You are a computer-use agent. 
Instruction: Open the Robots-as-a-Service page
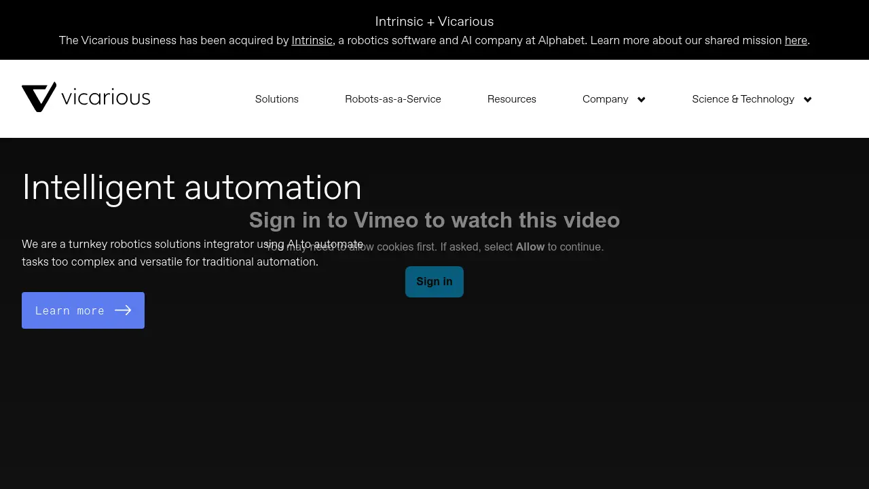(x=393, y=99)
